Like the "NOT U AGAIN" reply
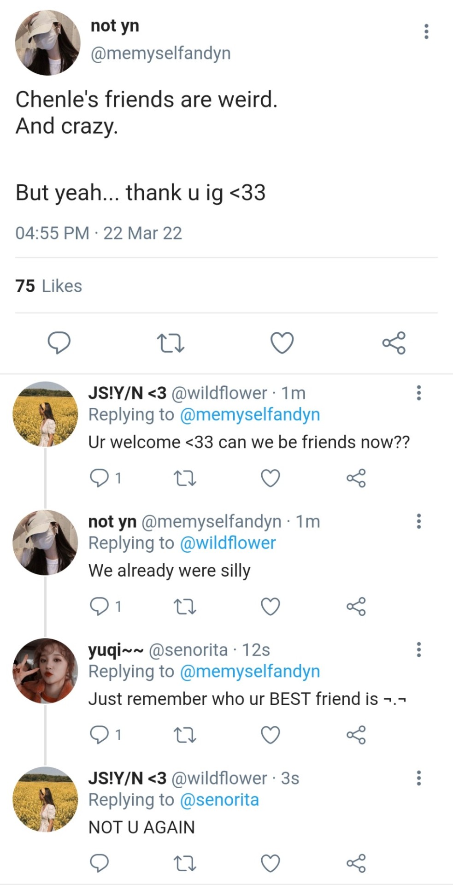This screenshot has width=453, height=885. 271,863
